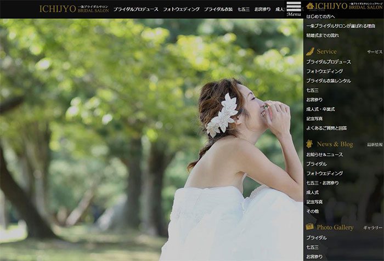
Task: Open お宮参り under Photo Gallery
Action: coord(314,257)
